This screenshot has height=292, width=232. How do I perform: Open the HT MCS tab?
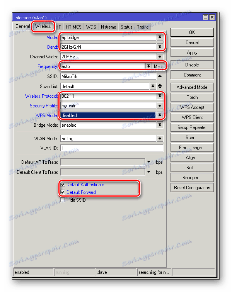click(x=73, y=27)
